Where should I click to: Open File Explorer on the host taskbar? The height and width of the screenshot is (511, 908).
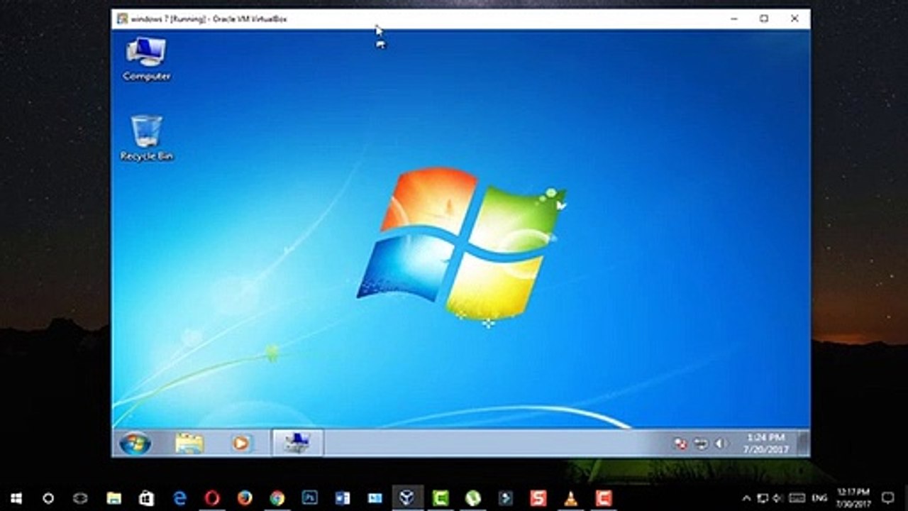coord(113,498)
